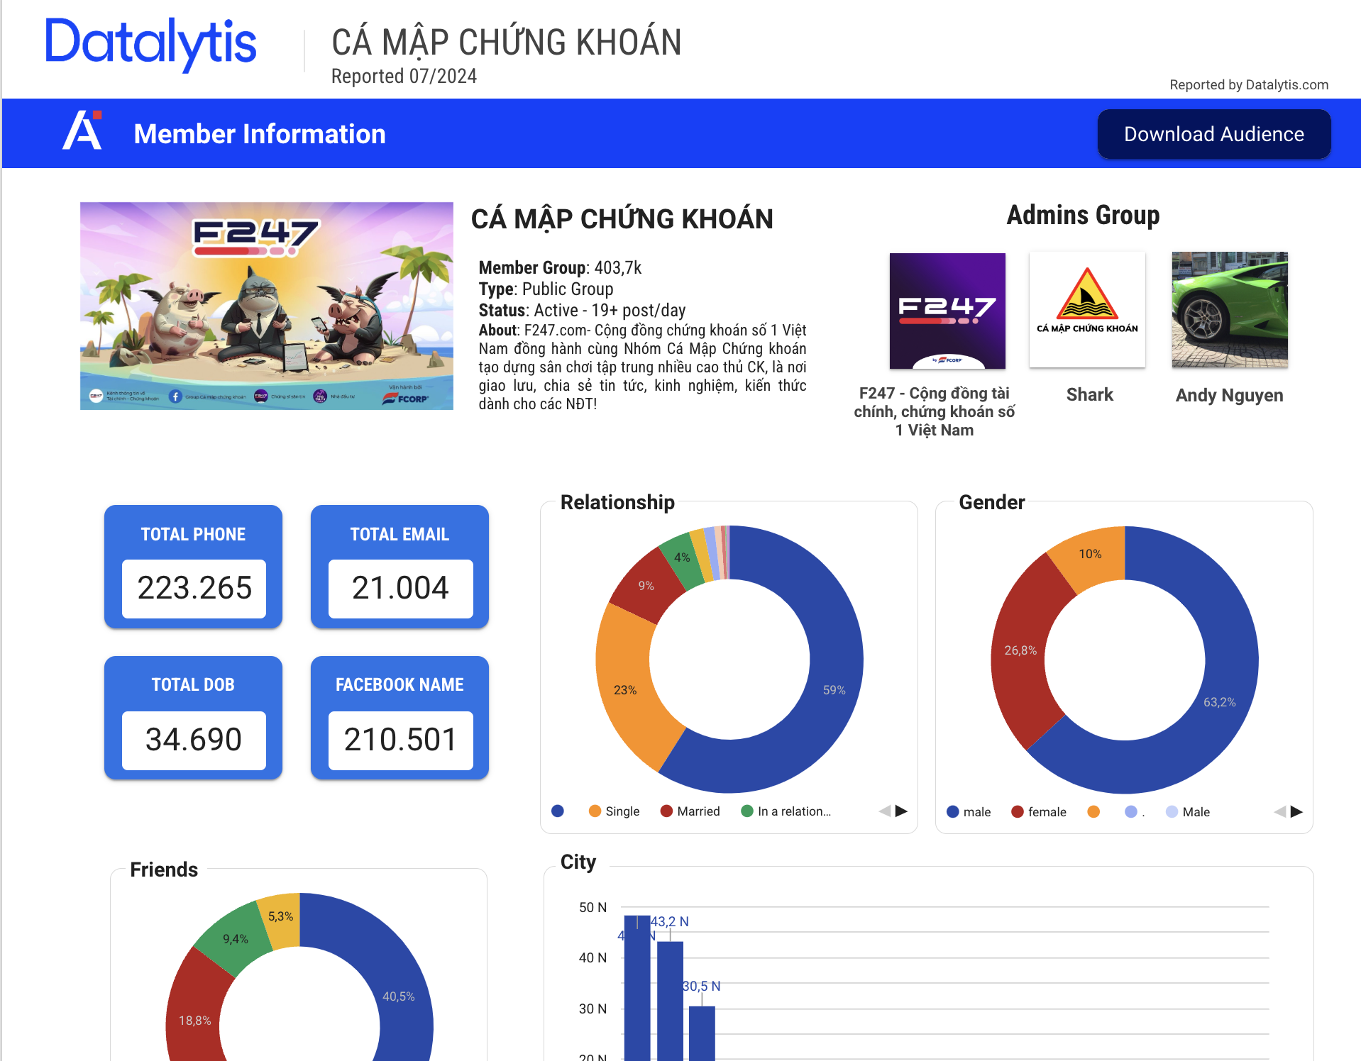Click the Member Group: 403,7k line
Screen dimensions: 1361x1061
point(560,267)
